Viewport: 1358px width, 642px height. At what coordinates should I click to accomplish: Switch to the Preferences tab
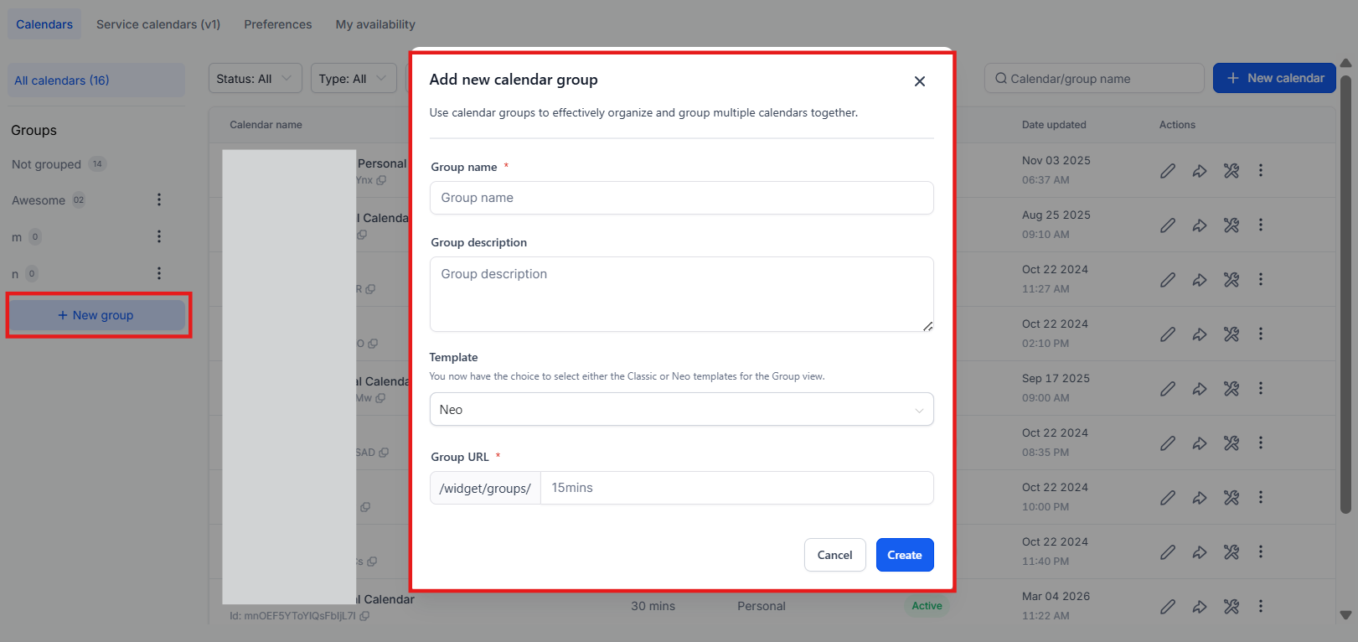tap(277, 24)
